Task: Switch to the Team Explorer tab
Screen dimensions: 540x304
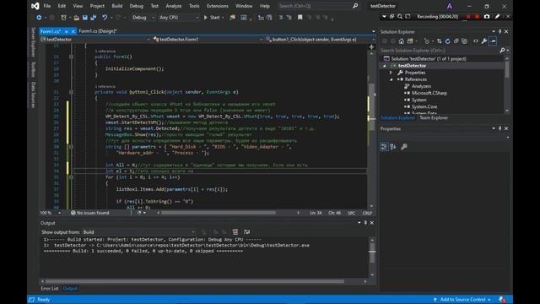Action: [x=433, y=118]
